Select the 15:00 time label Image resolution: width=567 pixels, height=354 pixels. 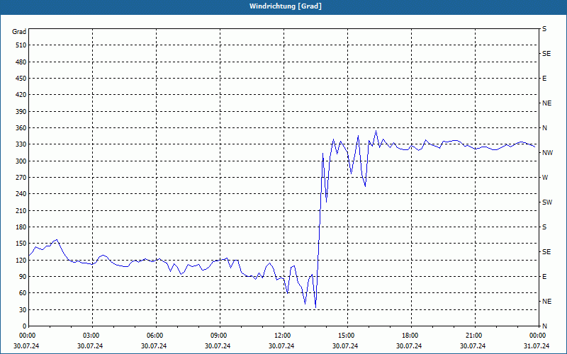[x=347, y=336]
